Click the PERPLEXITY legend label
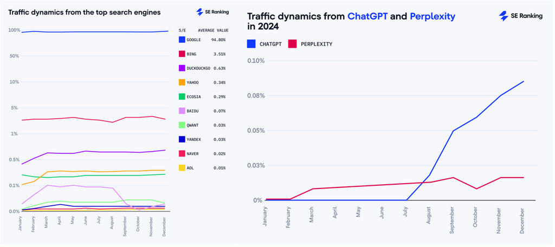The image size is (555, 247). 316,44
